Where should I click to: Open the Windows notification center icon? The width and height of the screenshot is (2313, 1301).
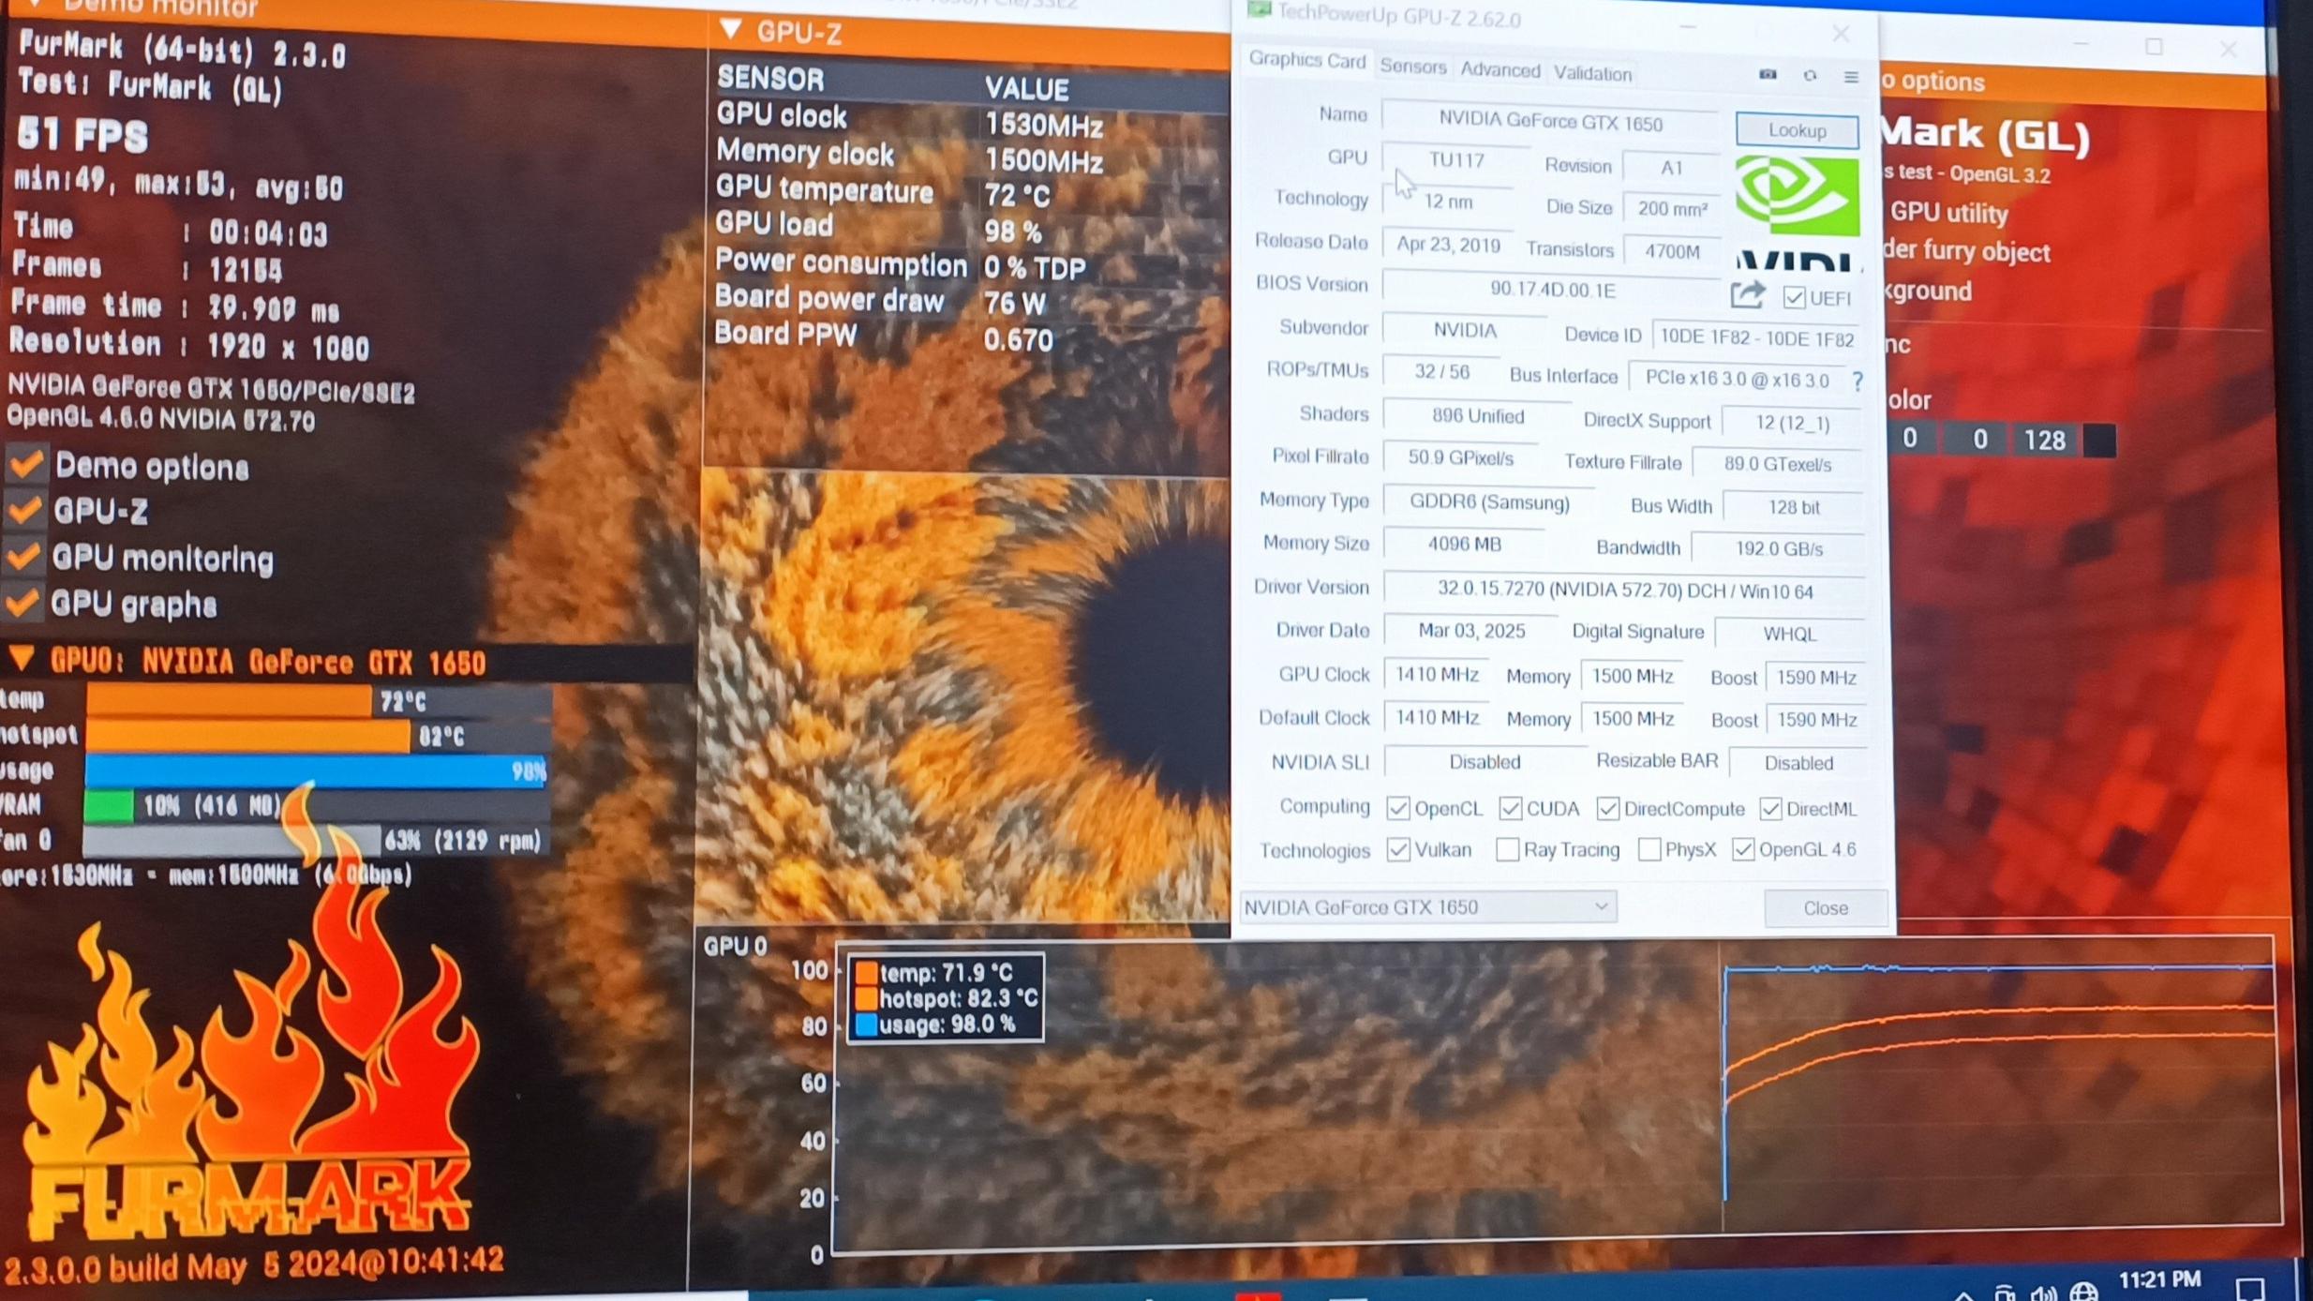click(2249, 1289)
